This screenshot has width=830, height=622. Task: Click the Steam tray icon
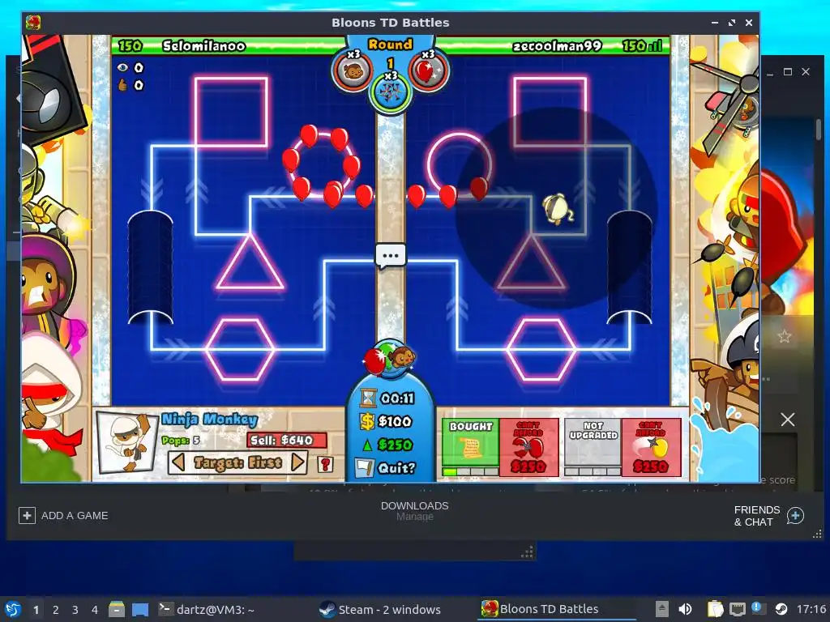click(x=781, y=609)
